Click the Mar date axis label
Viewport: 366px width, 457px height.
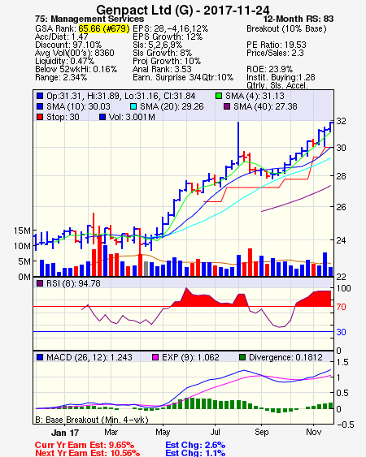[x=111, y=432]
